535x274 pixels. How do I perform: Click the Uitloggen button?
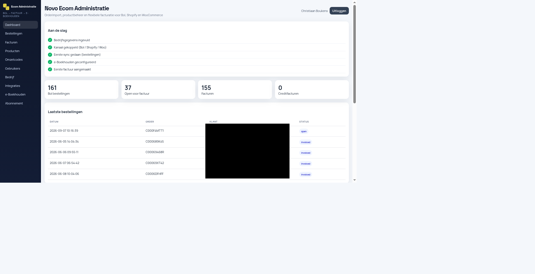tap(339, 11)
